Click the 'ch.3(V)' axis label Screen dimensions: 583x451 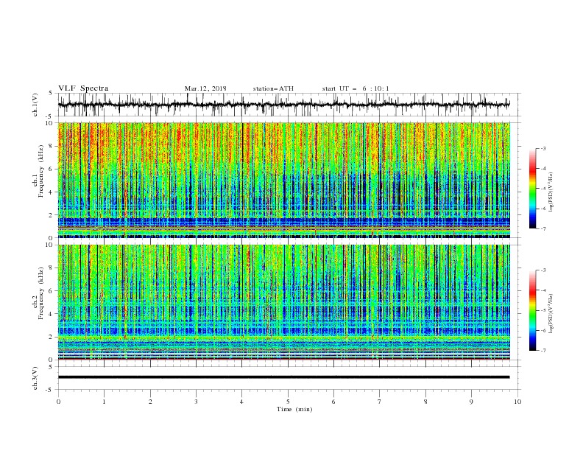pos(35,378)
